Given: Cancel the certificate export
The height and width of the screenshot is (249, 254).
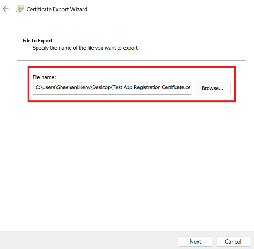Looking at the screenshot, I should [233, 242].
